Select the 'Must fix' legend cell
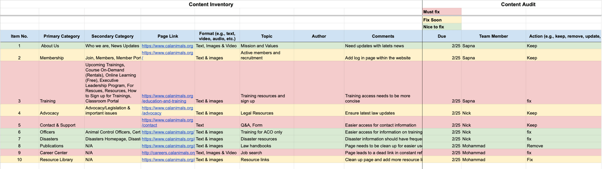The image size is (602, 169). coord(442,12)
